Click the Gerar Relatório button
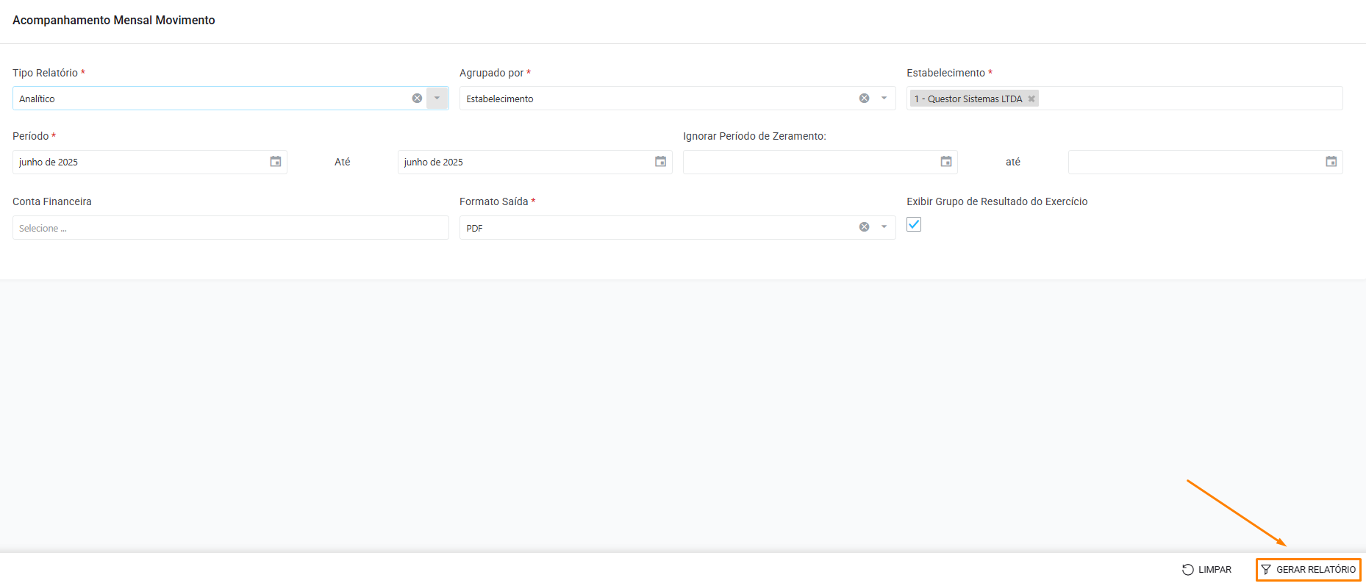 [1308, 570]
